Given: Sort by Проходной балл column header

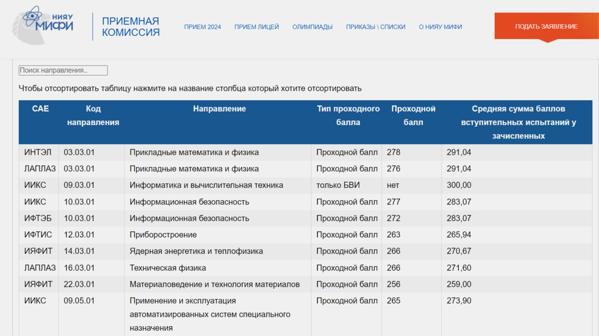Looking at the screenshot, I should click(413, 116).
